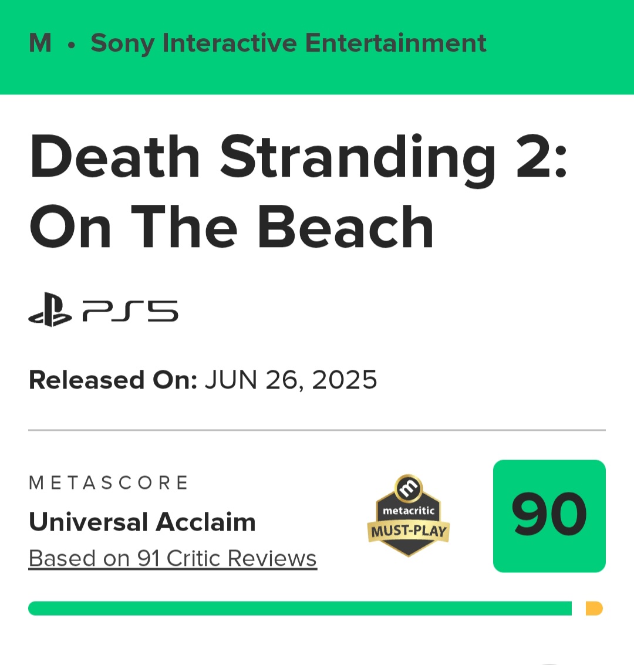Open Sony Interactive Entertainment publisher link
This screenshot has width=634, height=665.
pos(288,43)
